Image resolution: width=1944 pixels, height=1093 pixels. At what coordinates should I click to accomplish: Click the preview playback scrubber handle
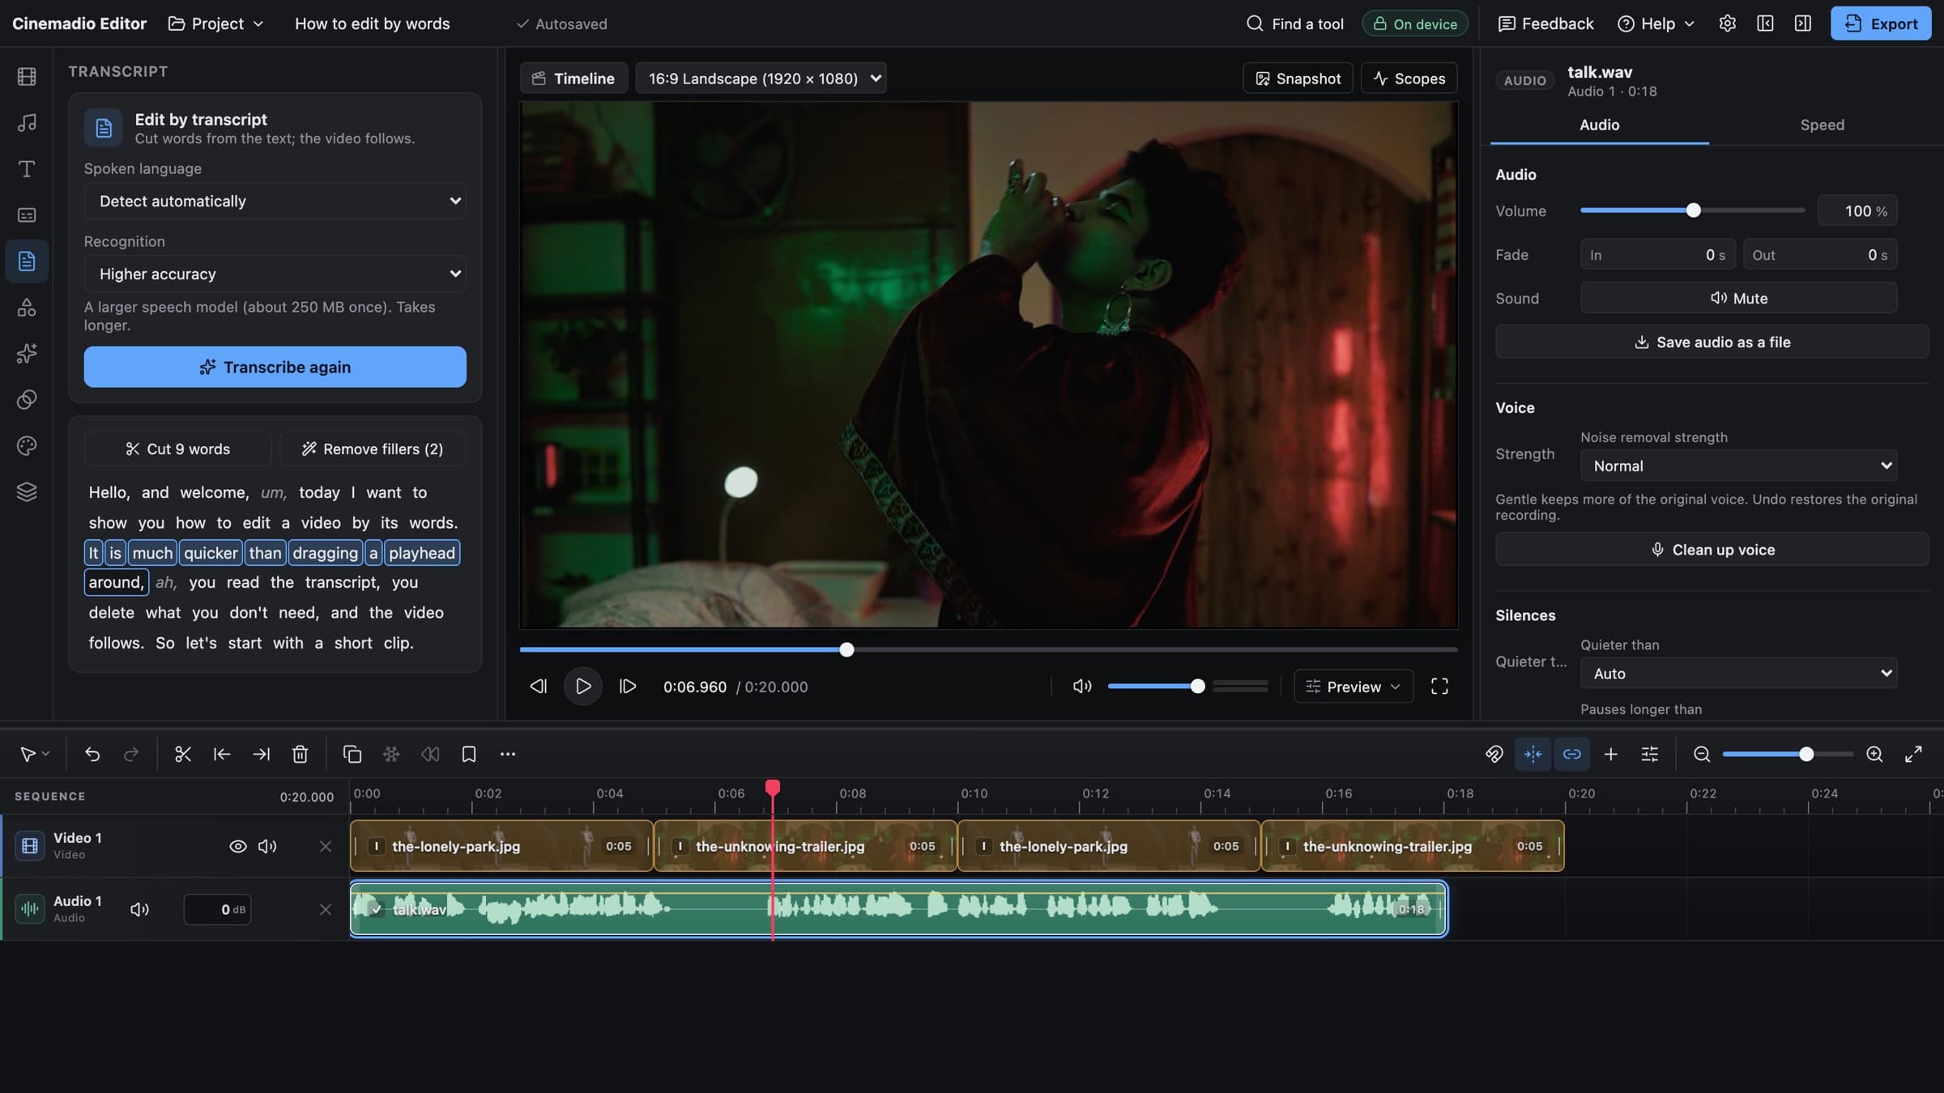[846, 649]
